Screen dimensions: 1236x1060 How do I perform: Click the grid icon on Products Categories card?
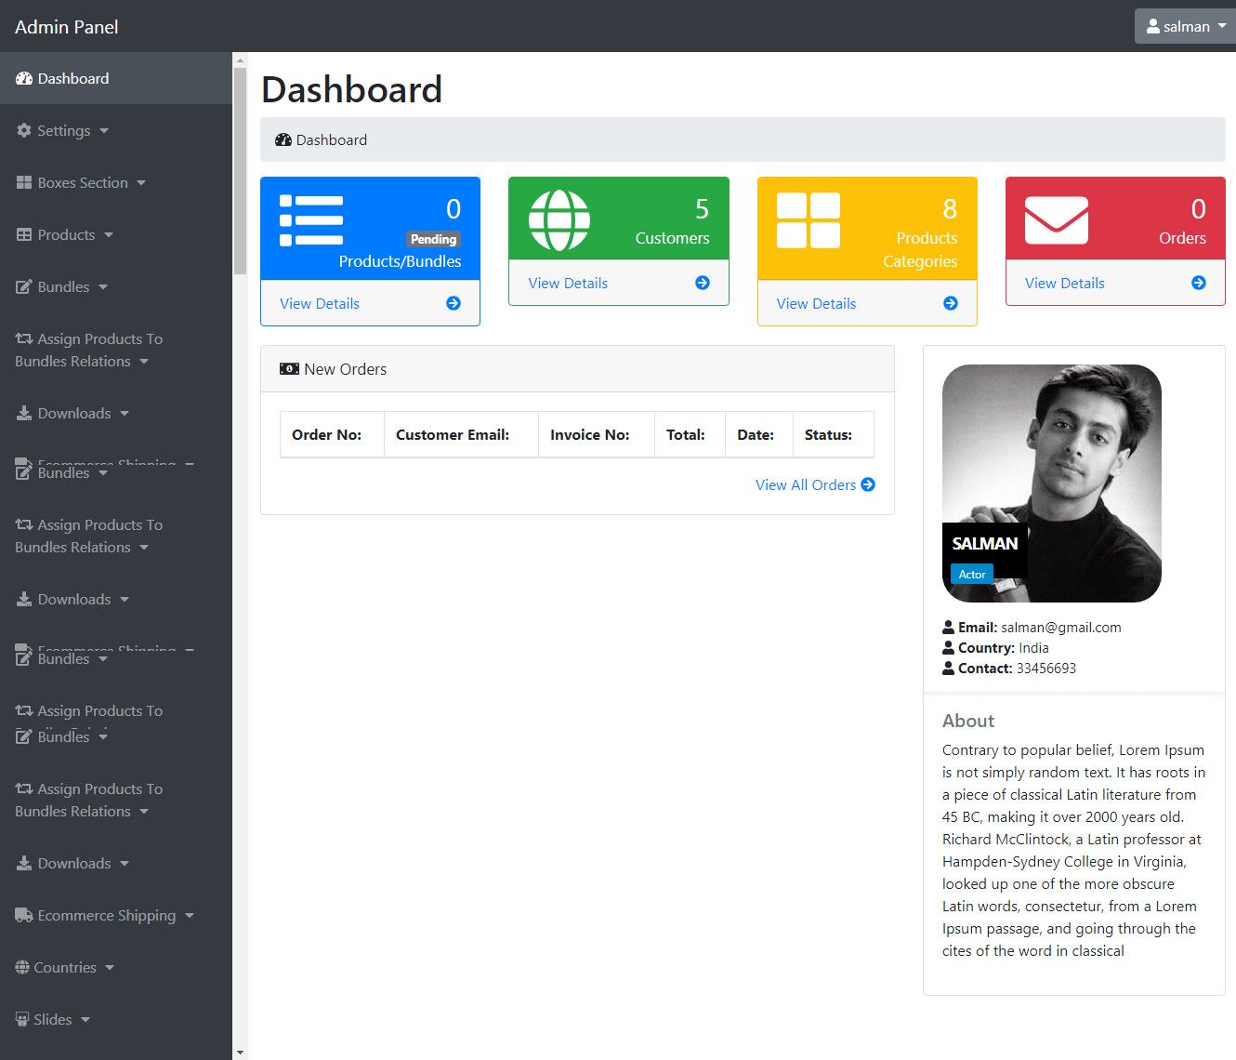[808, 220]
